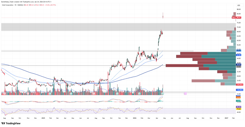Open the USD currency selector on price axis
This screenshot has width=245, height=127.
point(238,5)
